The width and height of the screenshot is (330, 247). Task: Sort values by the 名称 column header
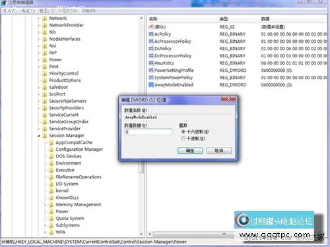[153, 19]
